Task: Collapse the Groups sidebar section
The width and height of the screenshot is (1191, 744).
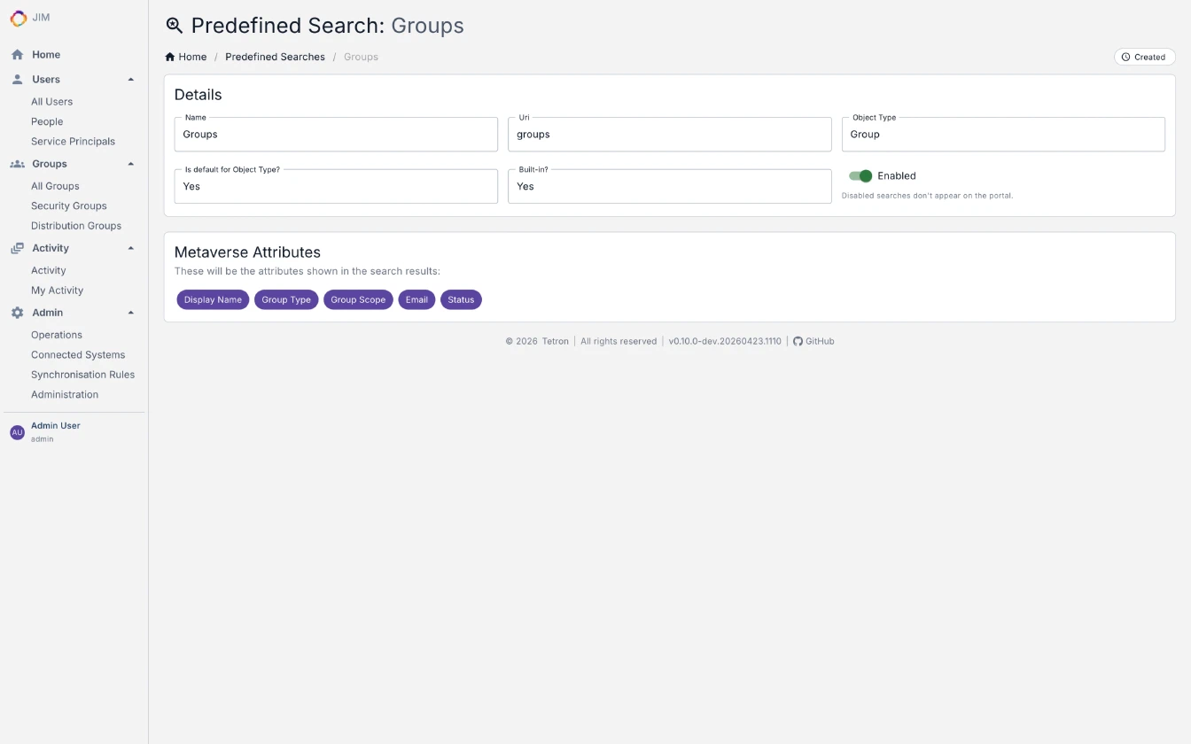Action: click(x=131, y=164)
